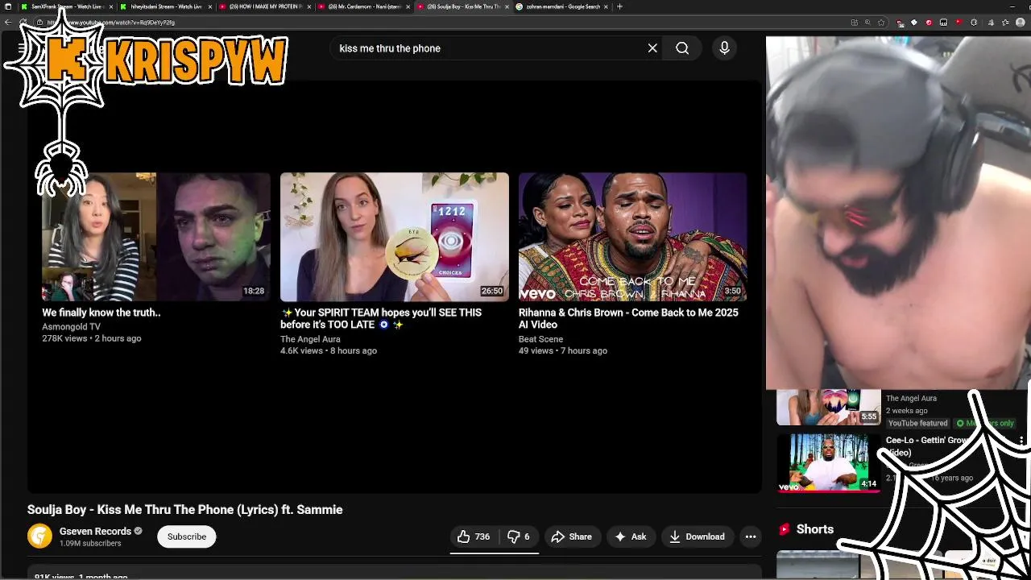Click the YouTube search magnifier button
Viewport: 1031px width, 580px height.
[682, 48]
